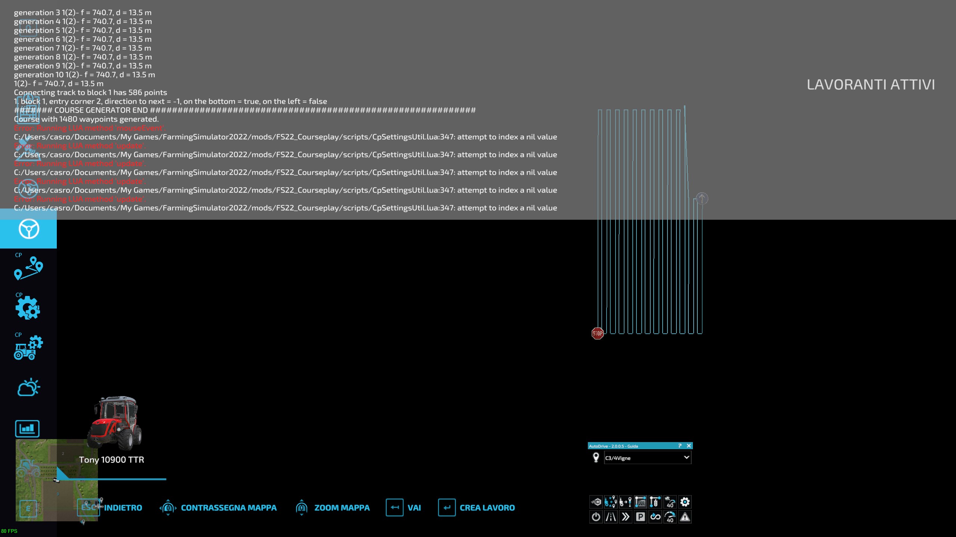
Task: Open the CP settings gears icon
Action: [x=28, y=308]
